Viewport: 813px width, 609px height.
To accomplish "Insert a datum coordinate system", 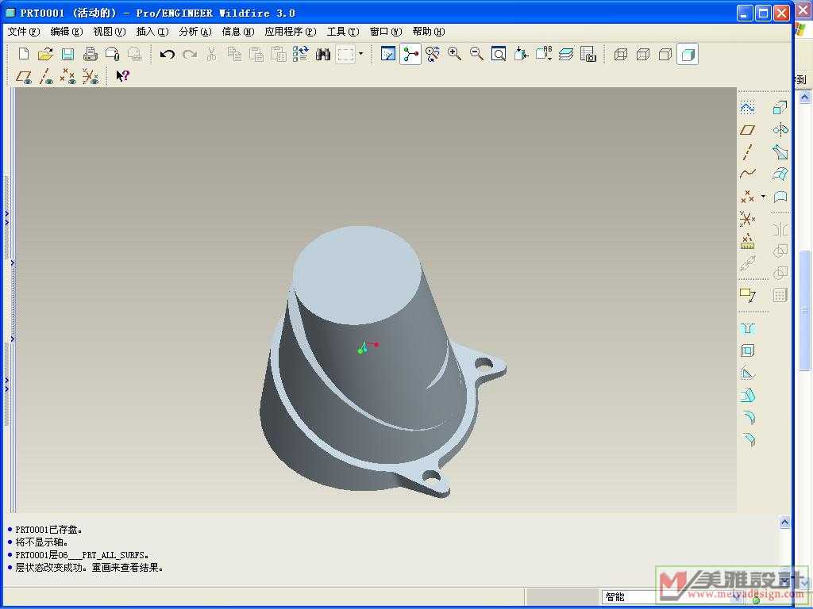I will tap(747, 219).
